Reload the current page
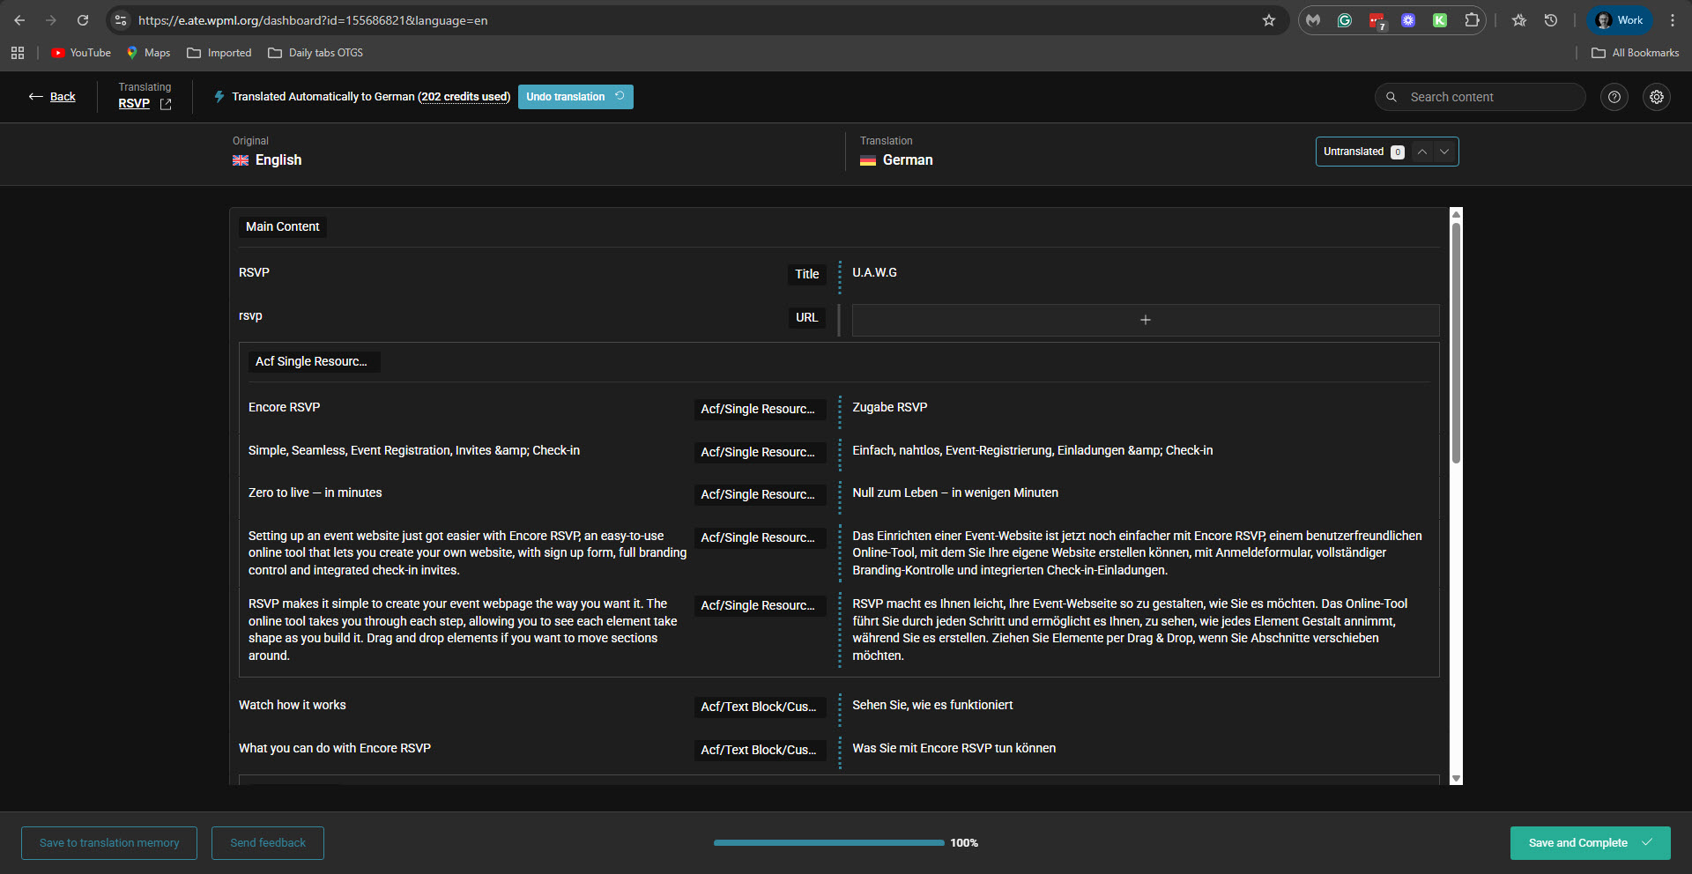 point(83,20)
